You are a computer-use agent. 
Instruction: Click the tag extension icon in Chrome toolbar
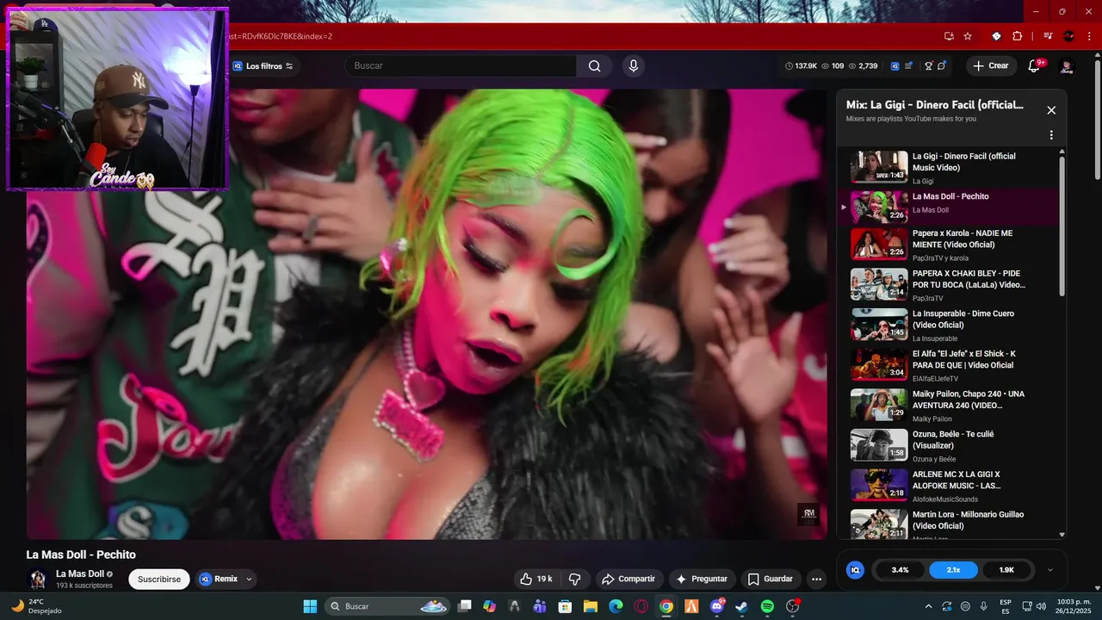[996, 36]
